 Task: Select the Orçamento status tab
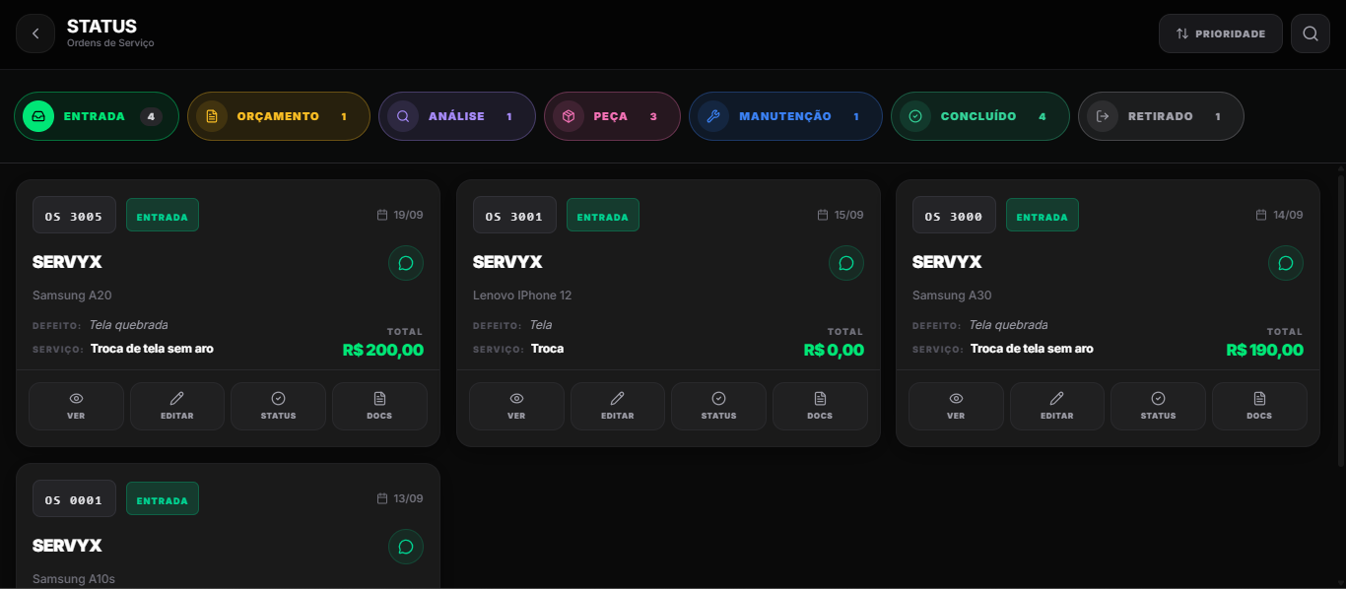[x=279, y=116]
